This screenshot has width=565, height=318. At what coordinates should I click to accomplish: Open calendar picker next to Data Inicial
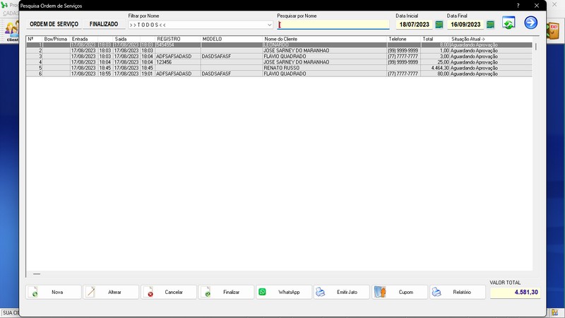tap(439, 25)
